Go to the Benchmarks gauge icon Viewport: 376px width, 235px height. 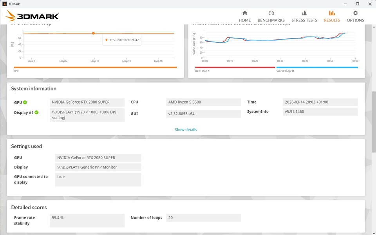pos(271,13)
